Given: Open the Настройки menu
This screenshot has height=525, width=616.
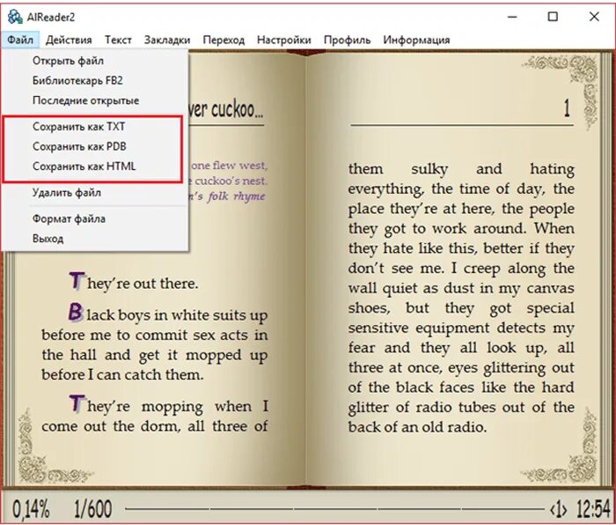Looking at the screenshot, I should [284, 41].
